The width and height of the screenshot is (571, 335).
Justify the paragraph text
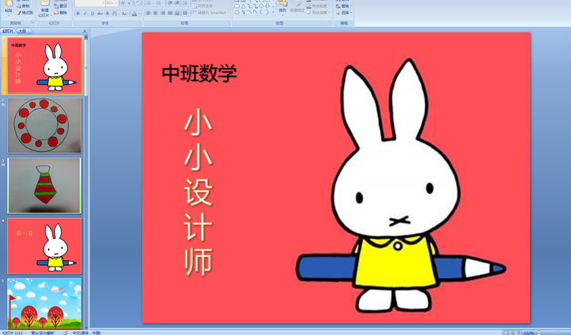[170, 13]
